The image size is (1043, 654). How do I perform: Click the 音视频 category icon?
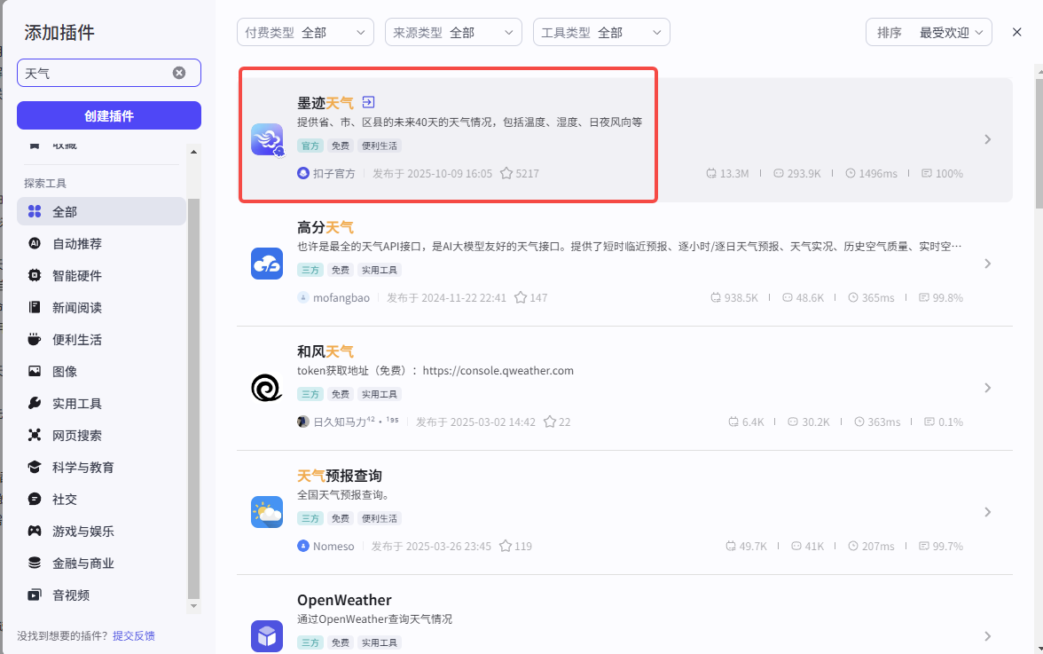tap(36, 595)
